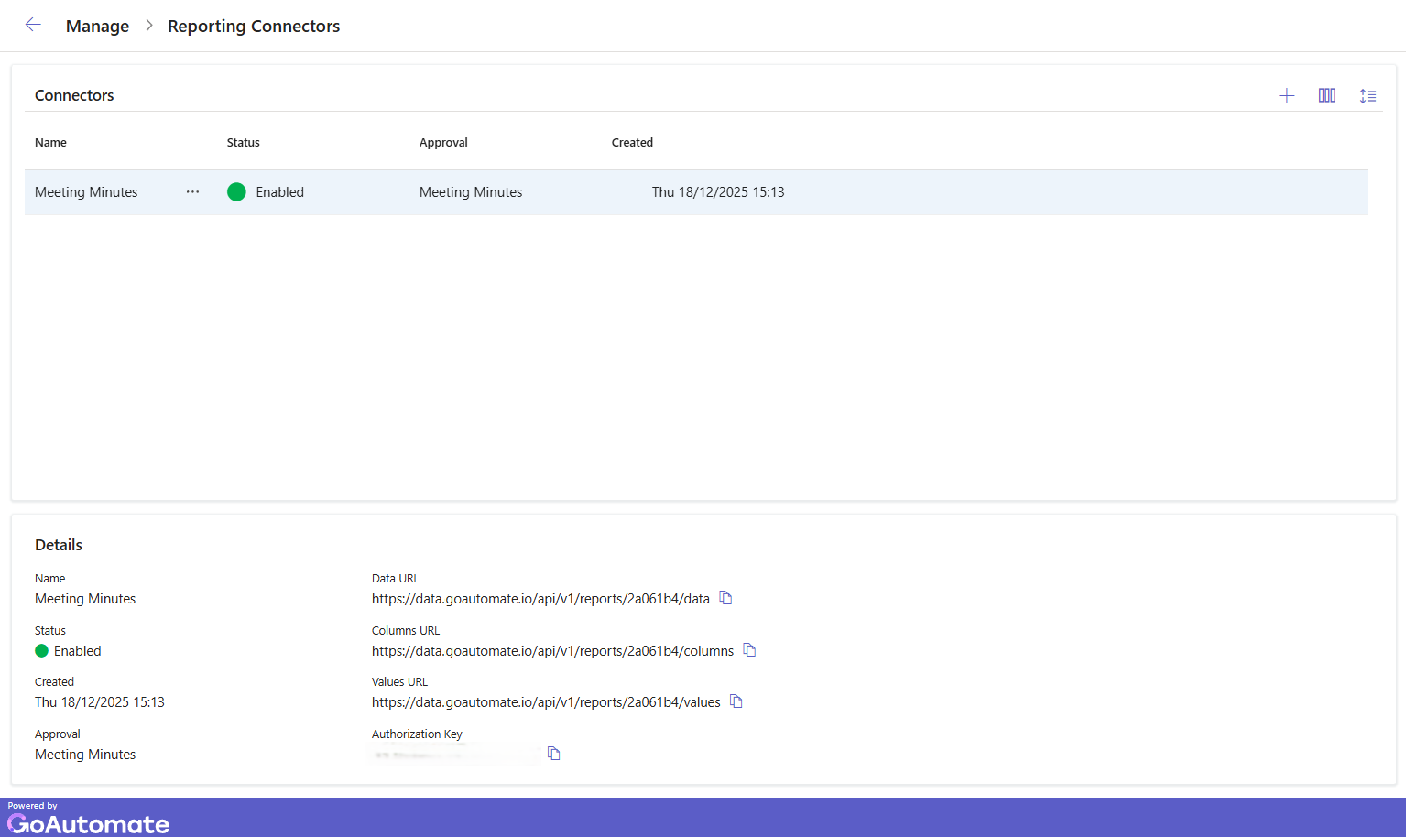
Task: Navigate to Manage breadcrumb
Action: coord(97,27)
